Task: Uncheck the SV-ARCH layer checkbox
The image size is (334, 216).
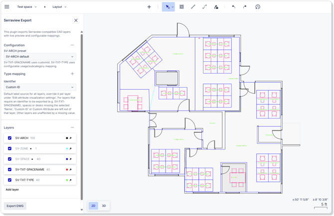Action: click(9, 138)
